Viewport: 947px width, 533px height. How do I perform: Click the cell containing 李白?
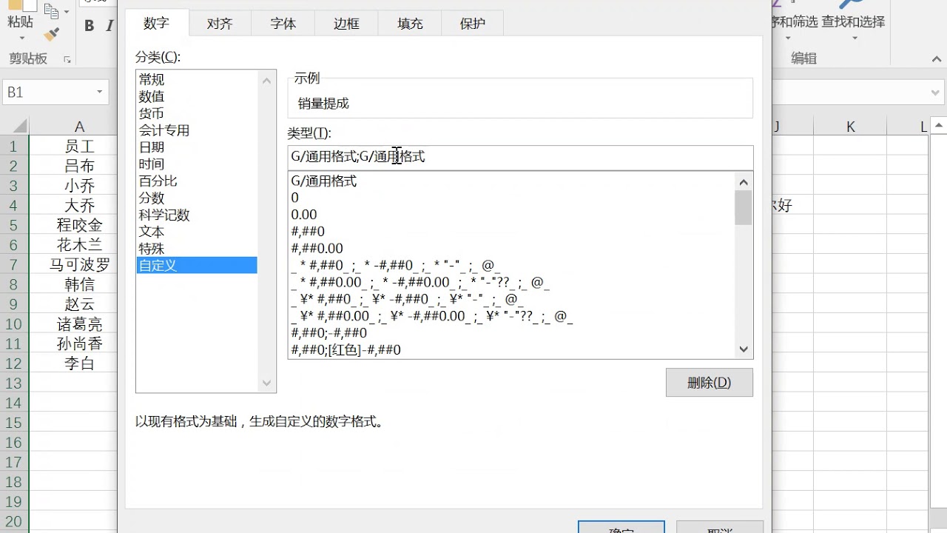pyautogui.click(x=73, y=363)
